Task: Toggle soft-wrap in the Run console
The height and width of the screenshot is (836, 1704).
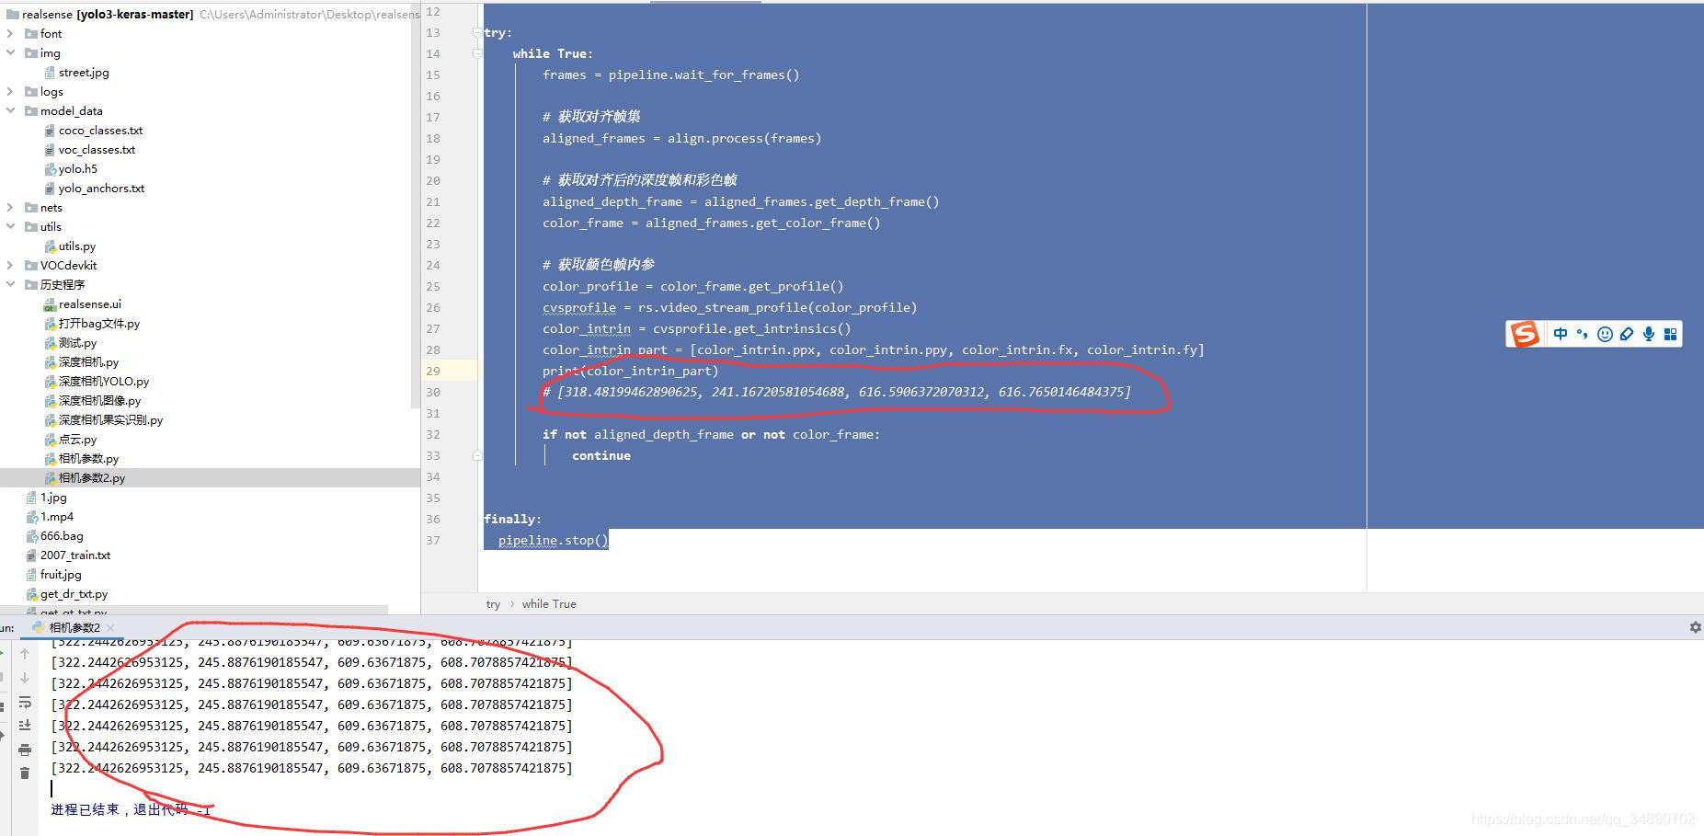Action: [25, 702]
